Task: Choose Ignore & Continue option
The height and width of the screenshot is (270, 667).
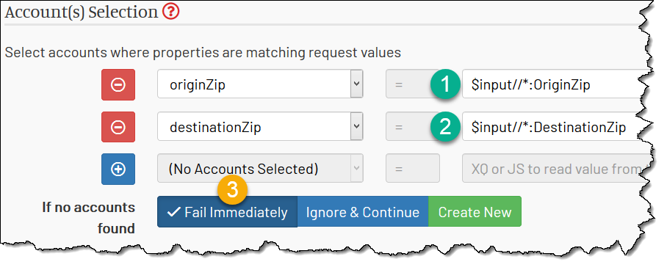Action: point(363,212)
